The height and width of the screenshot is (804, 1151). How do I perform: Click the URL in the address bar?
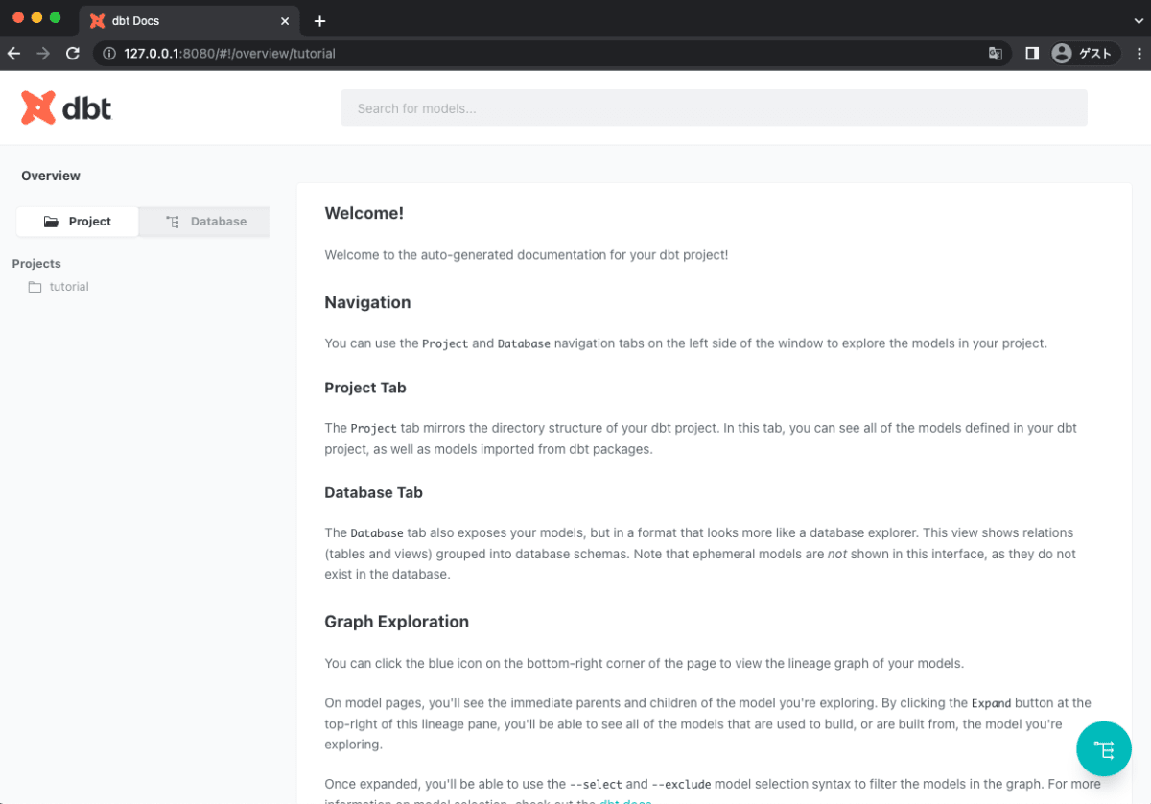(229, 54)
